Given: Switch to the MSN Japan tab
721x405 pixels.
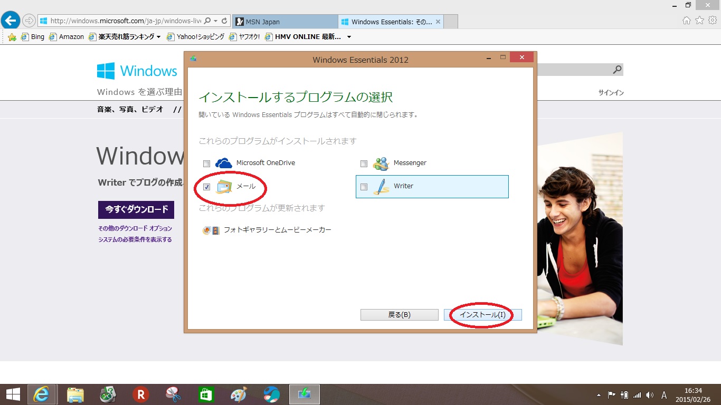Looking at the screenshot, I should click(284, 22).
